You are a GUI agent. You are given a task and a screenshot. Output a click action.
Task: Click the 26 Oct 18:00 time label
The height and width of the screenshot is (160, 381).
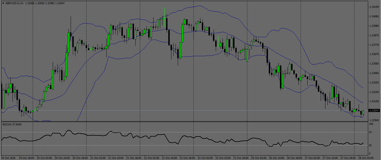pos(294,158)
